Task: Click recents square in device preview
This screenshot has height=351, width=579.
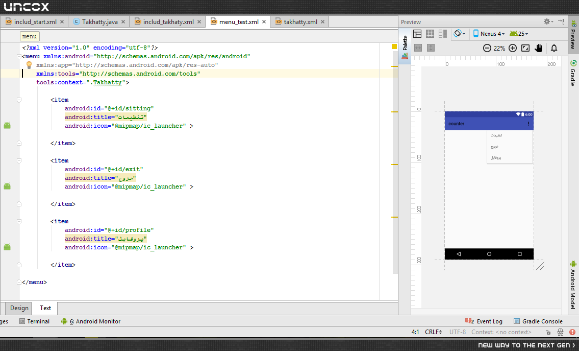Action: 519,254
